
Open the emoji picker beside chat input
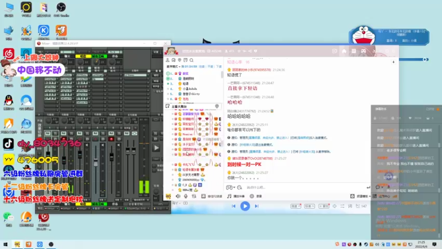point(239,188)
